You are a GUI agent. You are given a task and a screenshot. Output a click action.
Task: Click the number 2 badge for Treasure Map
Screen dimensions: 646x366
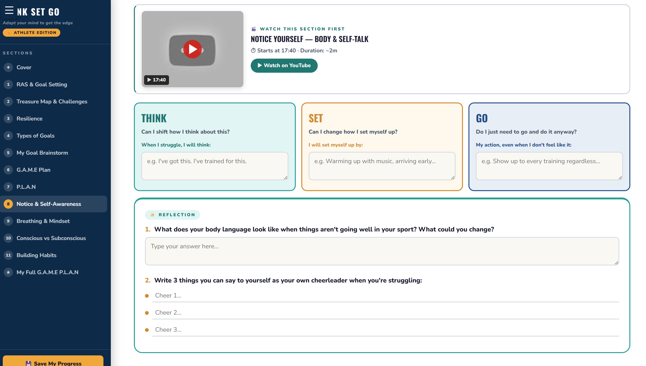(8, 102)
